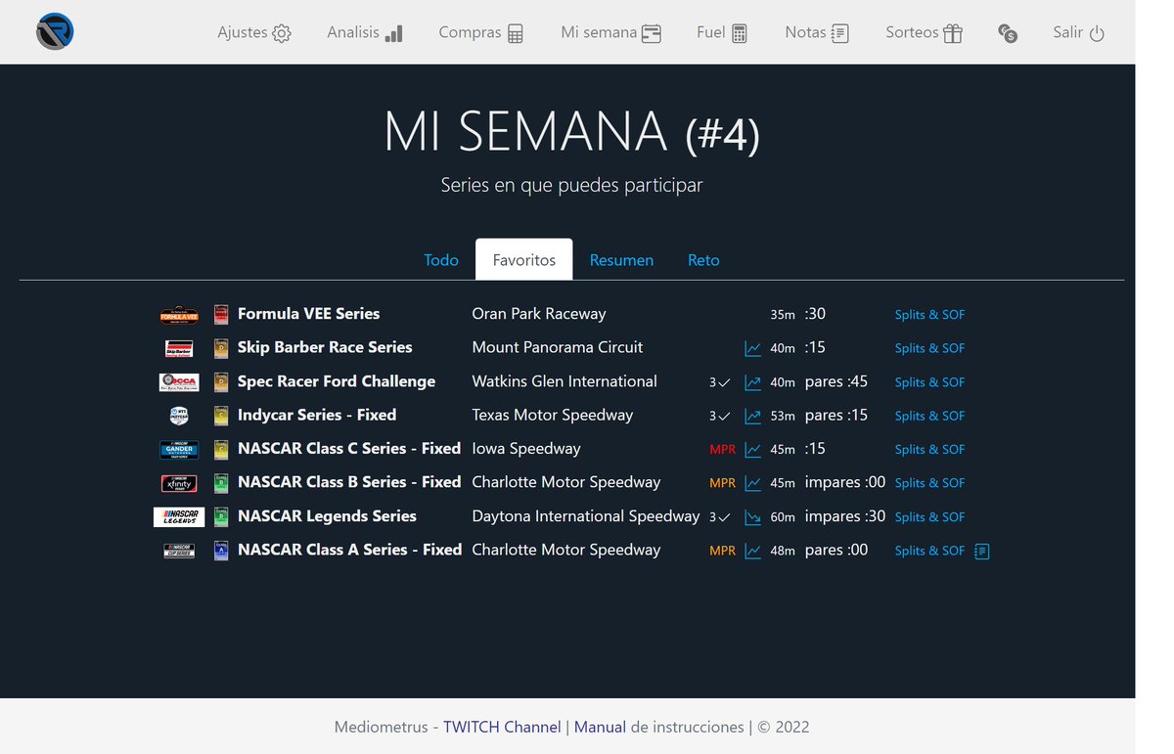Click 3 check mark for Watkins Glen International
This screenshot has height=754, width=1174.
[720, 382]
